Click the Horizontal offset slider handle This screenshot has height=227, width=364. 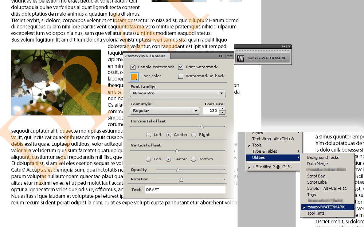coord(202,127)
